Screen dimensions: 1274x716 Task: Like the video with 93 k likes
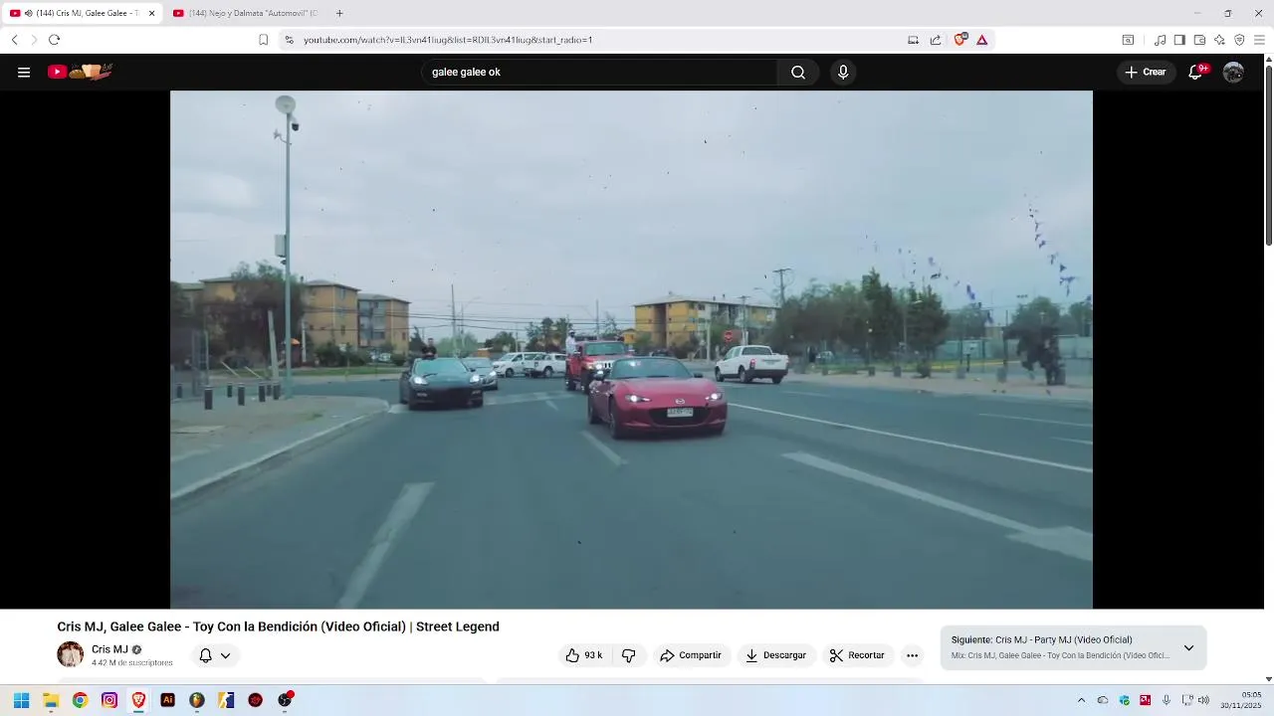584,655
